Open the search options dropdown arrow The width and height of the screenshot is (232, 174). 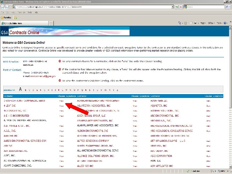(x=230, y=7)
